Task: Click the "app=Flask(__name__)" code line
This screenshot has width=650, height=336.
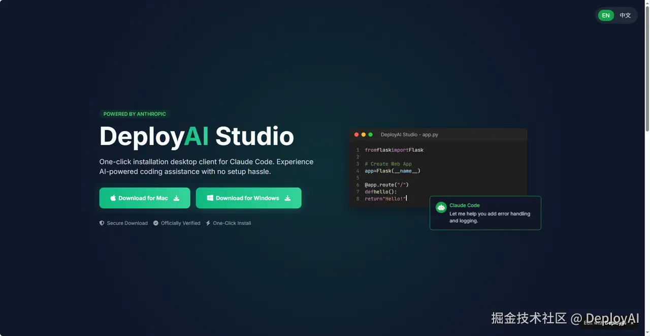Action: tap(393, 171)
